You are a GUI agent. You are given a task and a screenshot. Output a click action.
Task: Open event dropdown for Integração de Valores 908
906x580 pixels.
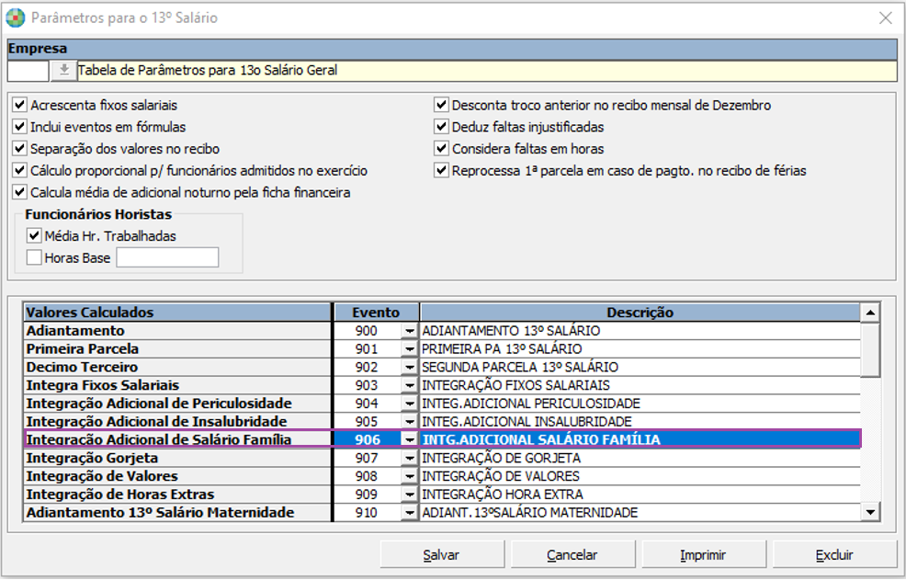[x=410, y=476]
